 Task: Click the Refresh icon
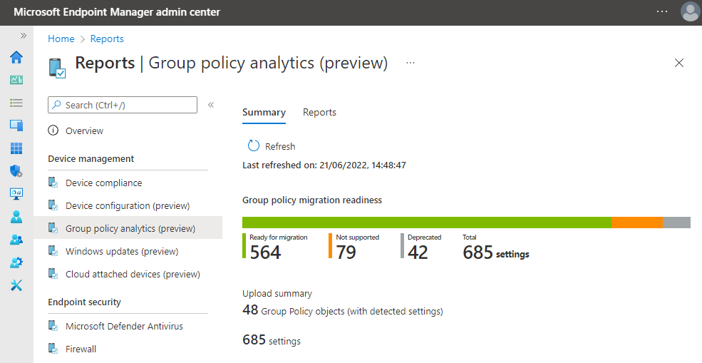tap(254, 146)
